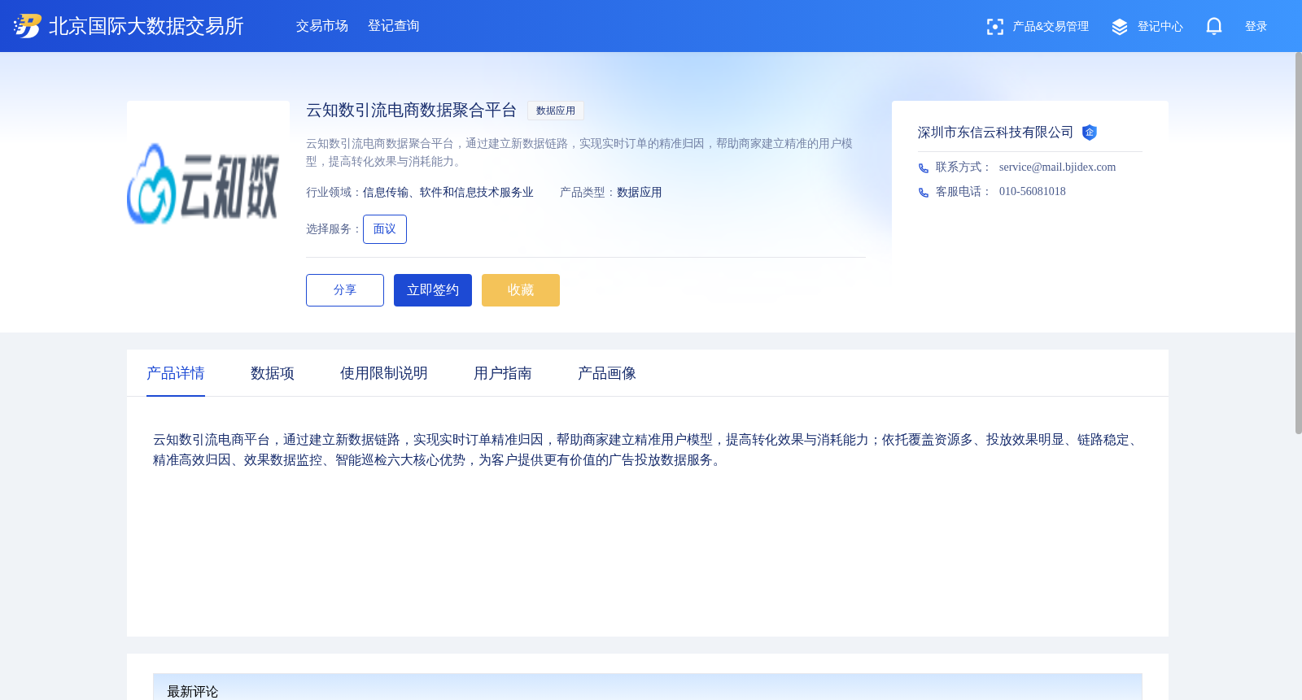Click company name 深圳市东信云科技有限公司
The height and width of the screenshot is (700, 1302).
click(x=995, y=133)
